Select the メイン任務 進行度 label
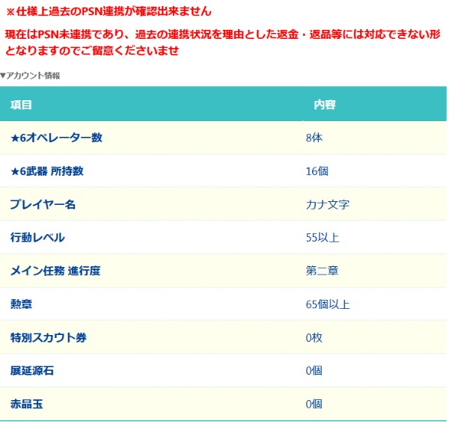Image resolution: width=449 pixels, height=427 pixels. (x=55, y=271)
